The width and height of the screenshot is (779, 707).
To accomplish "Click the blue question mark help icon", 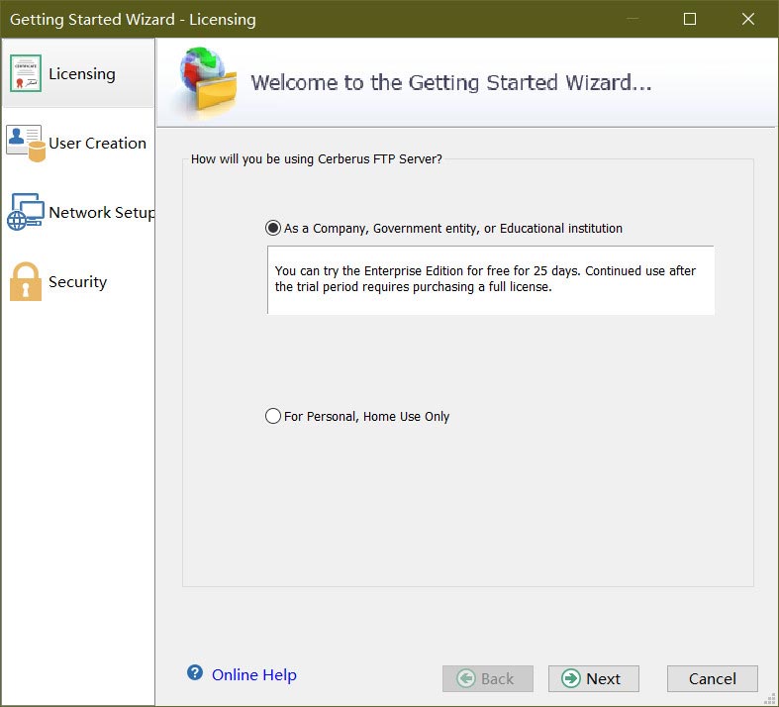I will 195,672.
